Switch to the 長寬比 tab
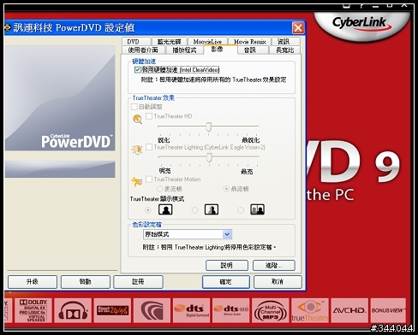The image size is (418, 335). pos(285,50)
